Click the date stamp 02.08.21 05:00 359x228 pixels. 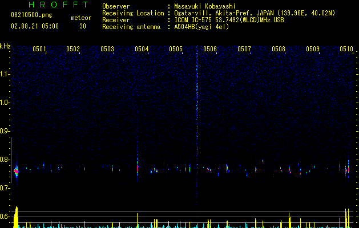pos(35,26)
